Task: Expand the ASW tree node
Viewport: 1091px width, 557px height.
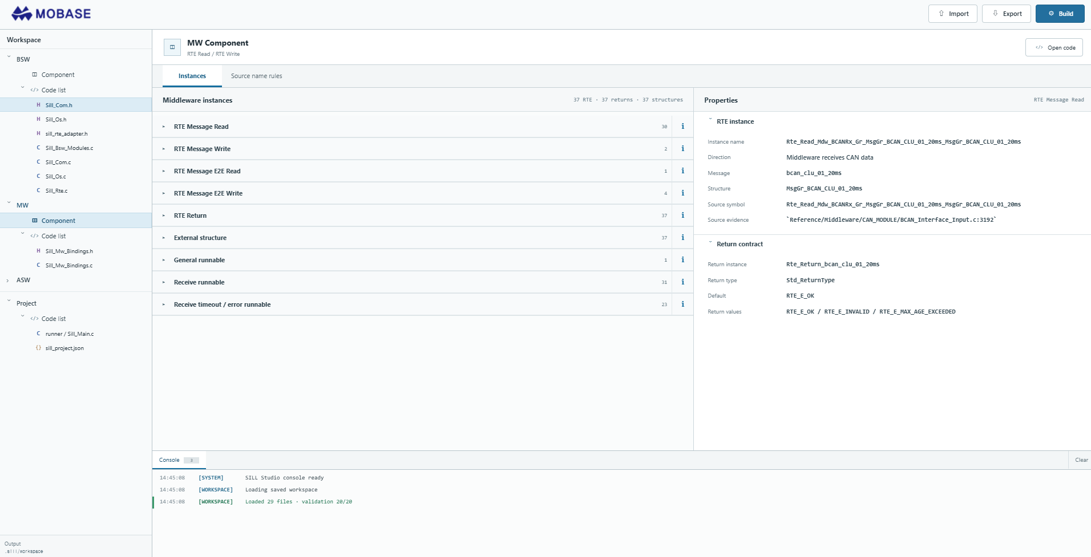Action: pyautogui.click(x=8, y=280)
